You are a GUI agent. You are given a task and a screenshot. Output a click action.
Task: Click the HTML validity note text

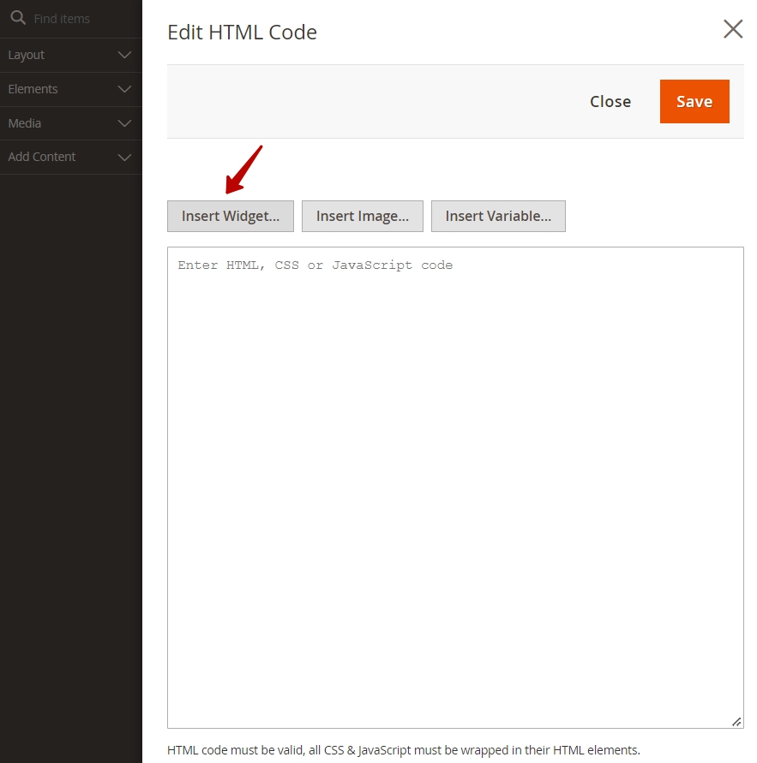pyautogui.click(x=403, y=750)
